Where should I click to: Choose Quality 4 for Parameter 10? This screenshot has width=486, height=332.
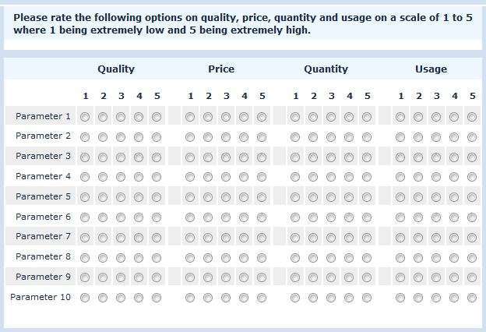point(139,298)
